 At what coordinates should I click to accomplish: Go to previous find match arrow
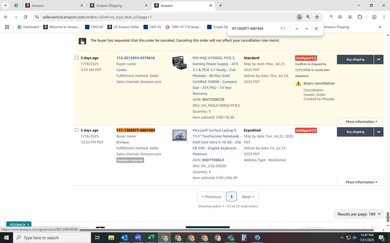[297, 29]
